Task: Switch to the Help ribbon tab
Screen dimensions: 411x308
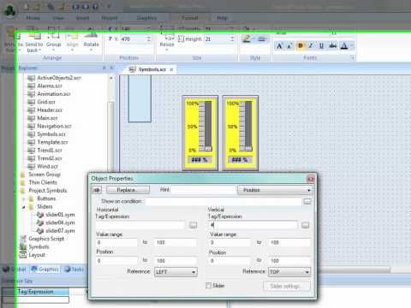Action: pyautogui.click(x=222, y=18)
